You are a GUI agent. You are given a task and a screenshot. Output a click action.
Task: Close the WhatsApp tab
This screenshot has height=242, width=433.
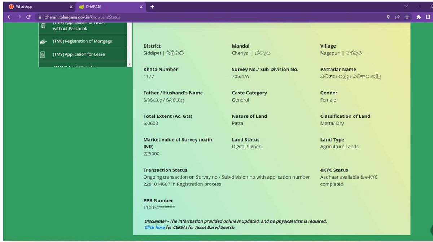tap(71, 6)
